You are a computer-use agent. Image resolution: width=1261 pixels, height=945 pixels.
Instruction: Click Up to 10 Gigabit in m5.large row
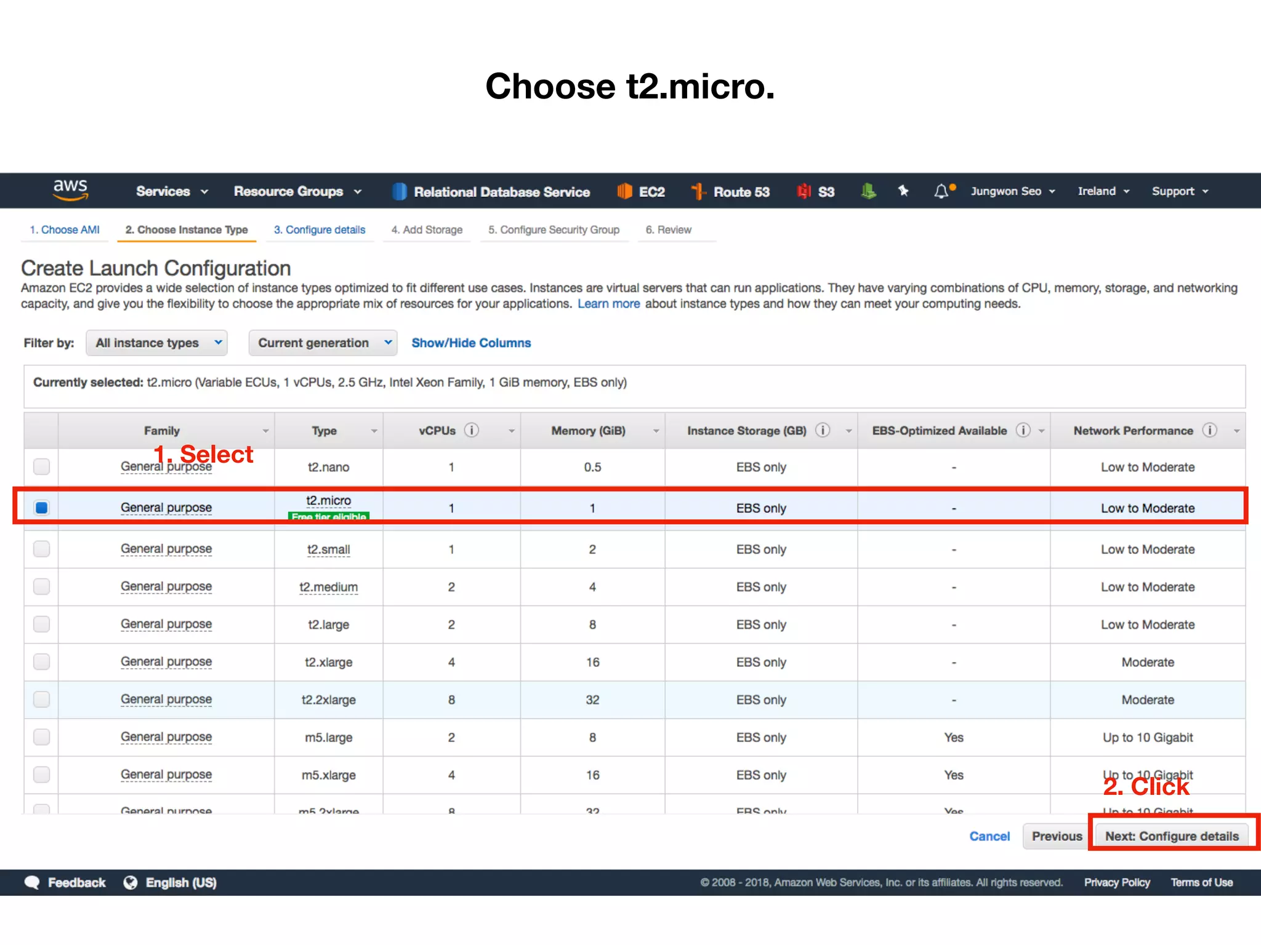tap(1148, 737)
